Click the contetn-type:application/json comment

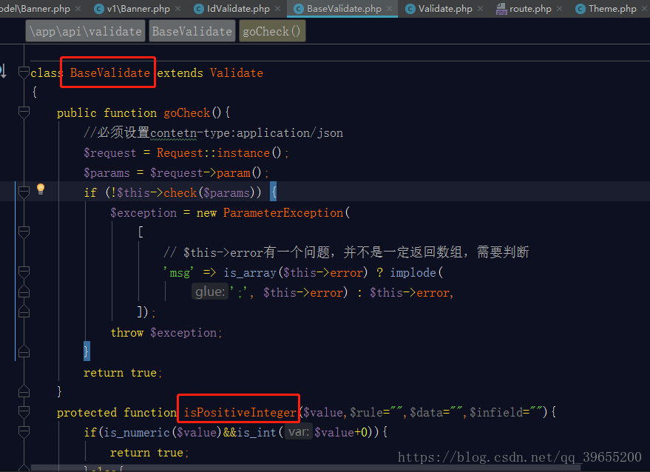214,132
